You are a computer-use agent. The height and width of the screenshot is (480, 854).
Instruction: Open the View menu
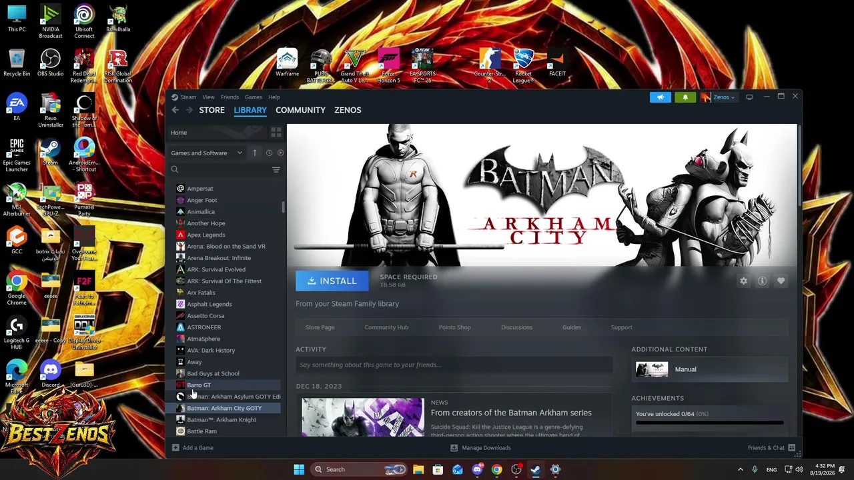pos(208,97)
